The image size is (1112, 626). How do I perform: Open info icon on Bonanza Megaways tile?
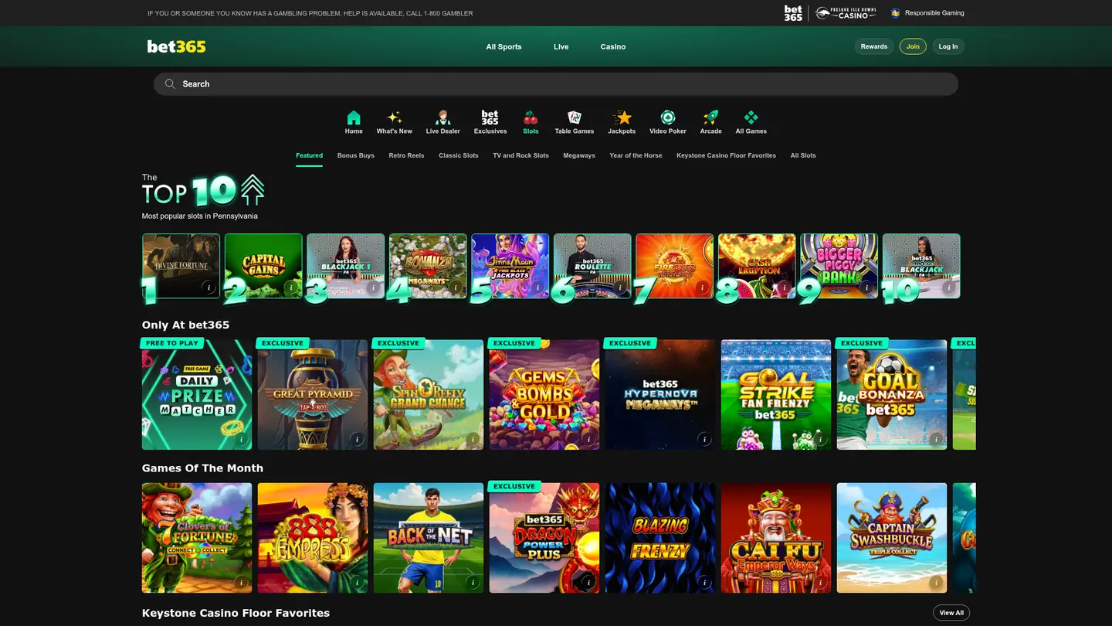[x=456, y=287]
